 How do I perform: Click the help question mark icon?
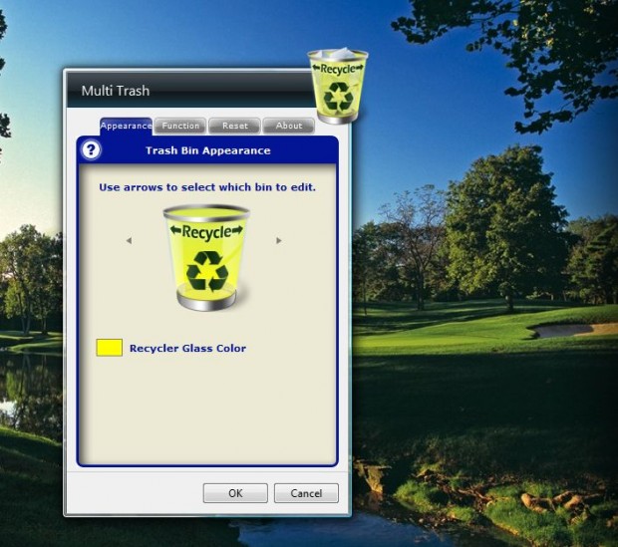[x=91, y=150]
